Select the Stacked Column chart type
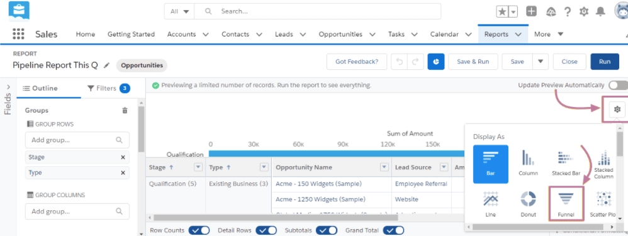Screen dimensions: 628x236 click(603, 164)
